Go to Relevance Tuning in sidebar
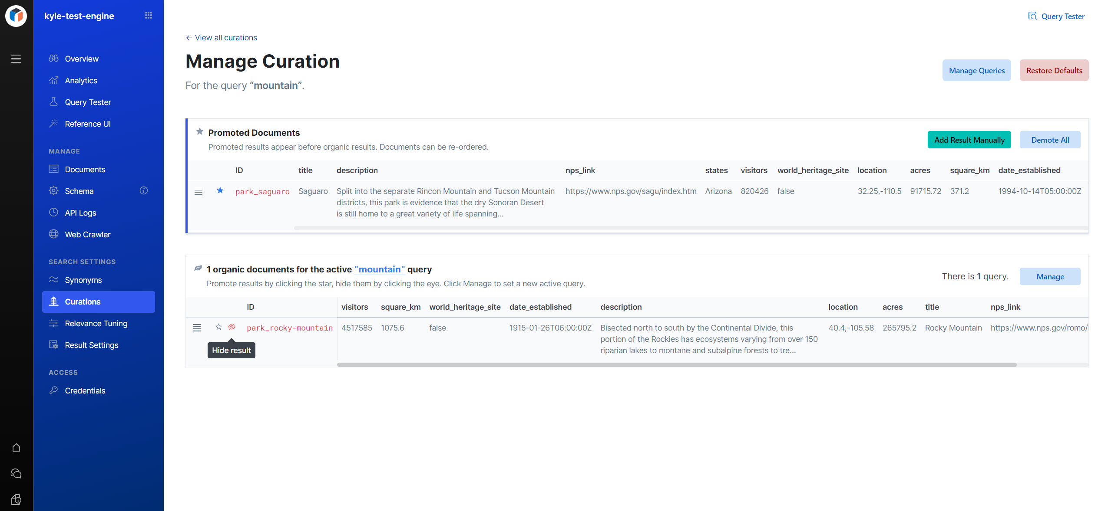Screen dimensions: 1108x511 pos(96,323)
